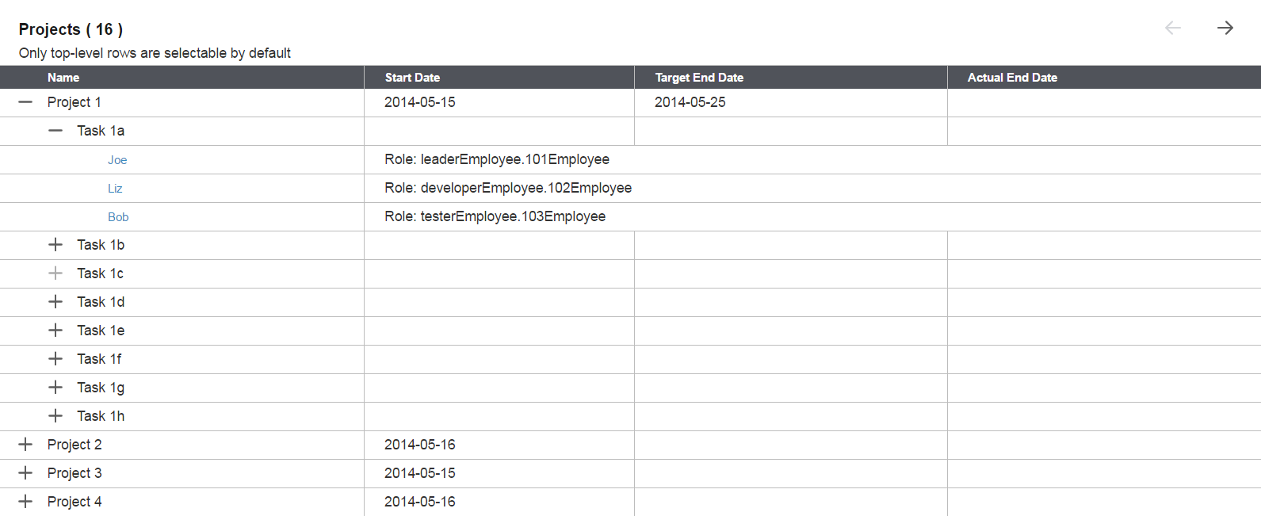Open the Joe employee link
The width and height of the screenshot is (1261, 516).
coord(117,160)
